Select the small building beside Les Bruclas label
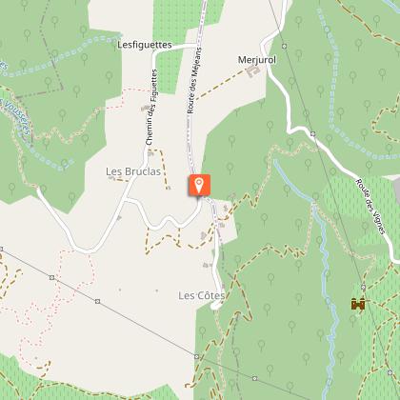This screenshot has height=400, width=400. [111, 178]
